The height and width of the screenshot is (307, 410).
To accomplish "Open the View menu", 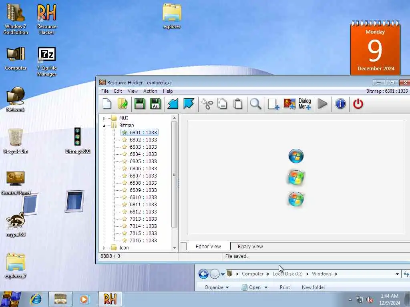I will tap(133, 91).
